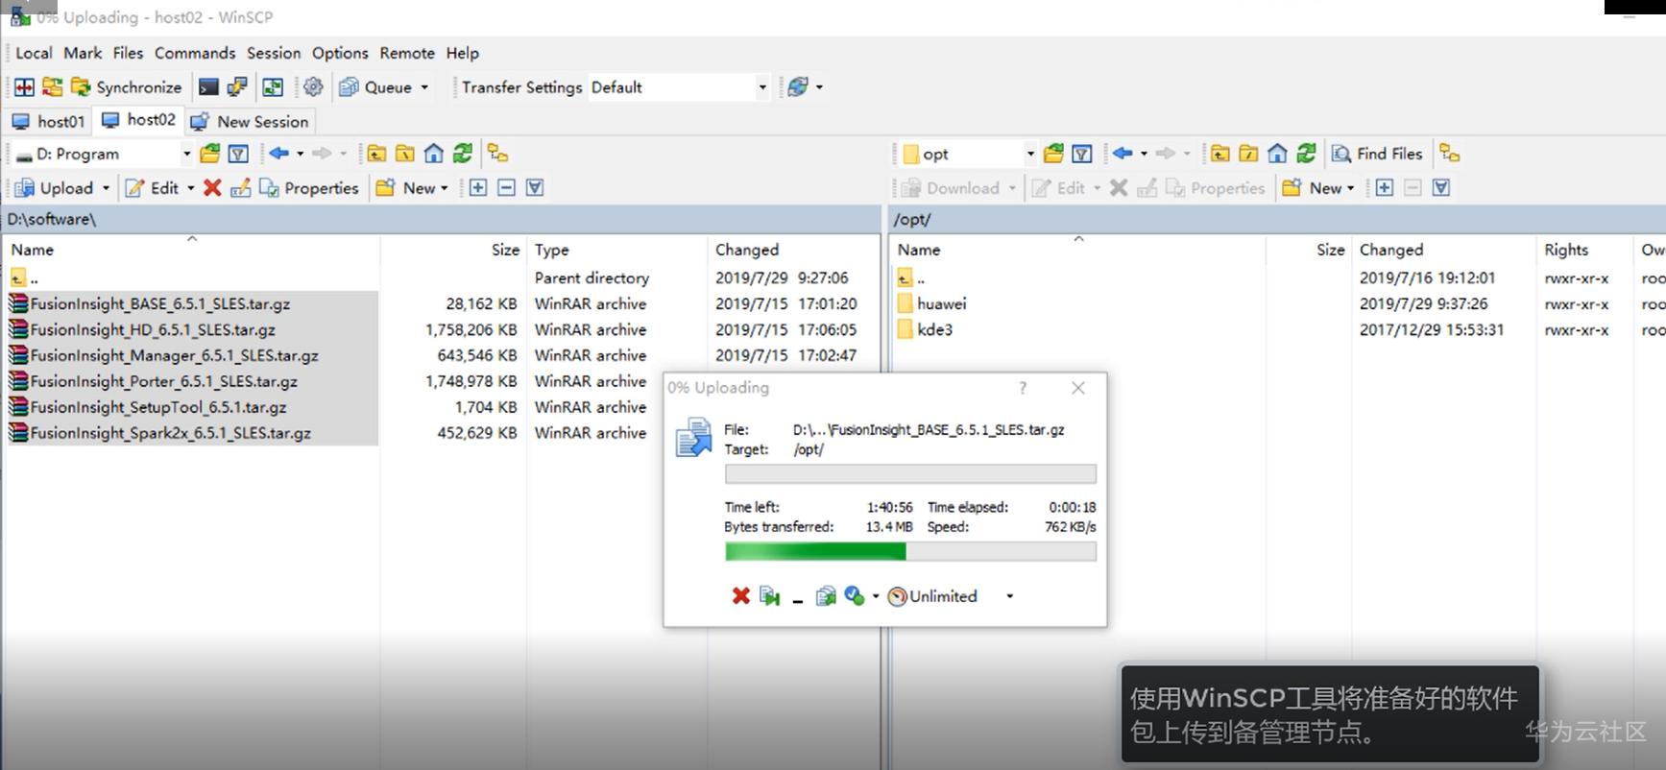
Task: Click the Find Files button
Action: click(x=1377, y=154)
